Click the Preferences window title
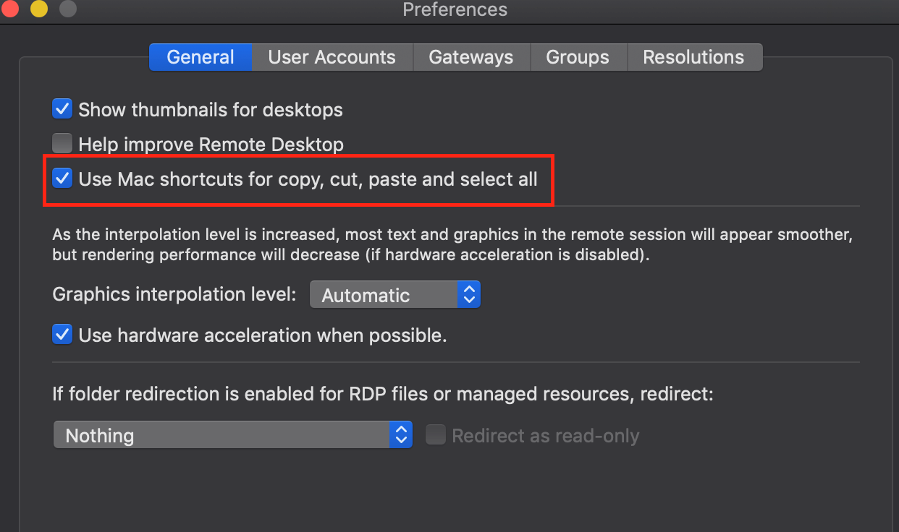Viewport: 899px width, 532px height. tap(455, 9)
